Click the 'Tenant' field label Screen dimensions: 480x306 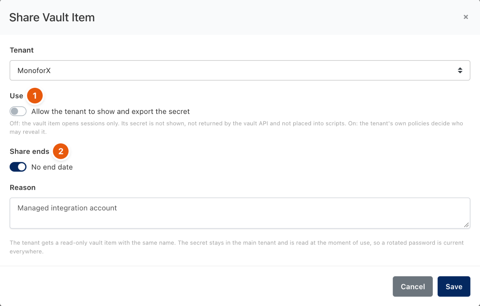22,50
